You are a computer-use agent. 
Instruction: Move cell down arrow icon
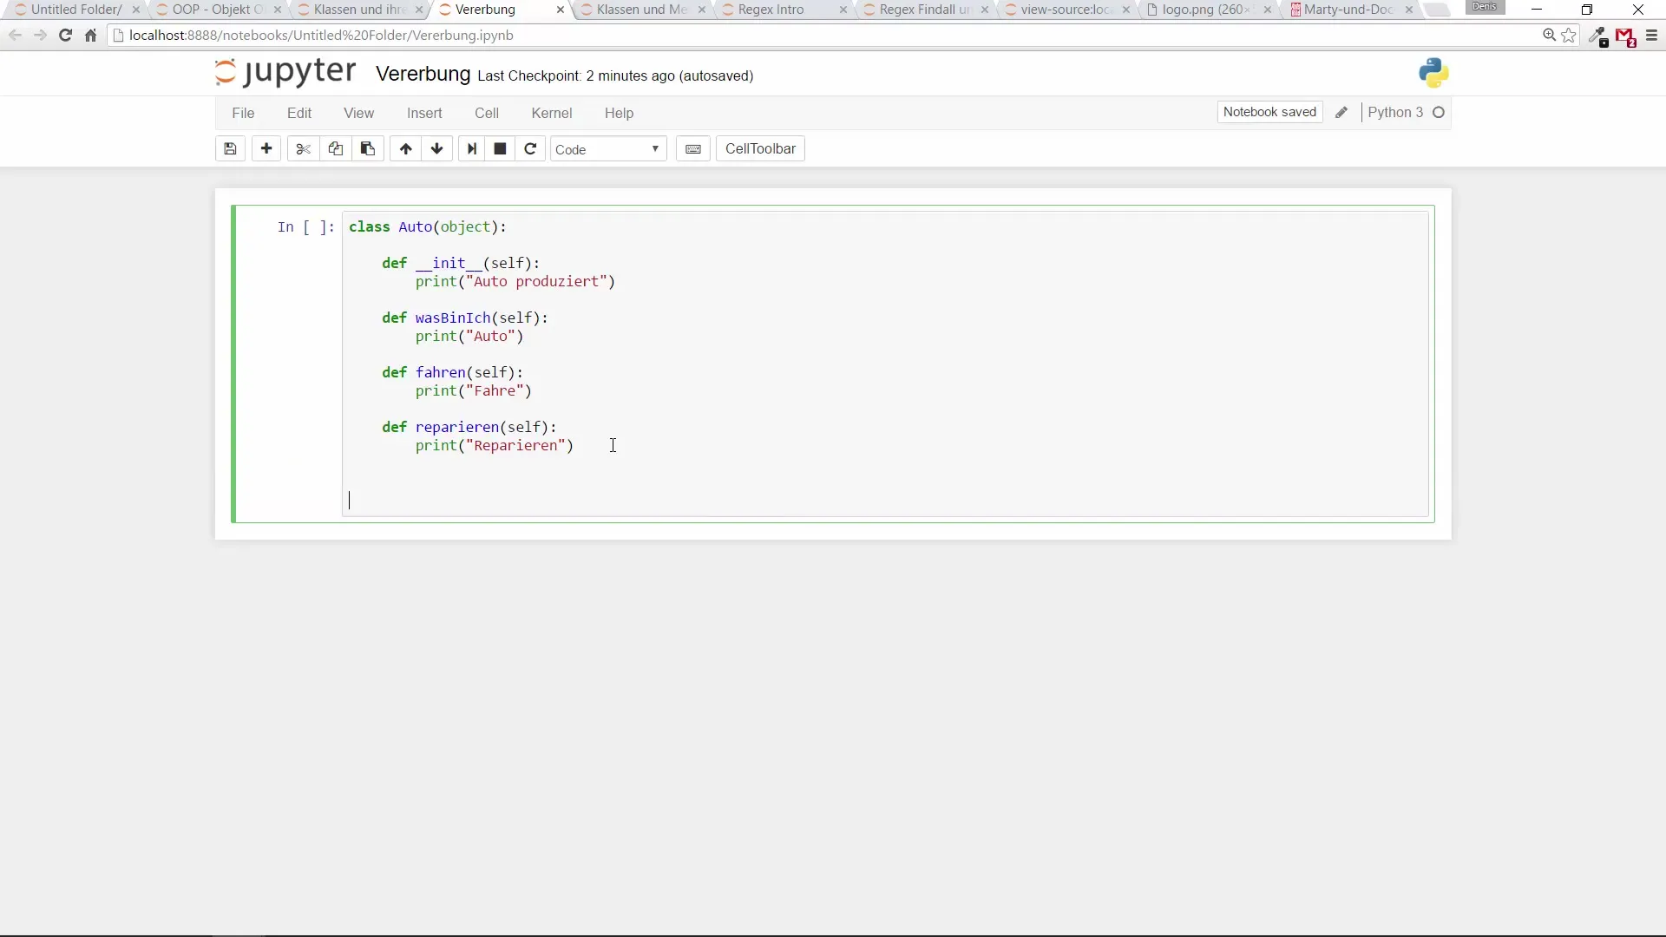(437, 149)
